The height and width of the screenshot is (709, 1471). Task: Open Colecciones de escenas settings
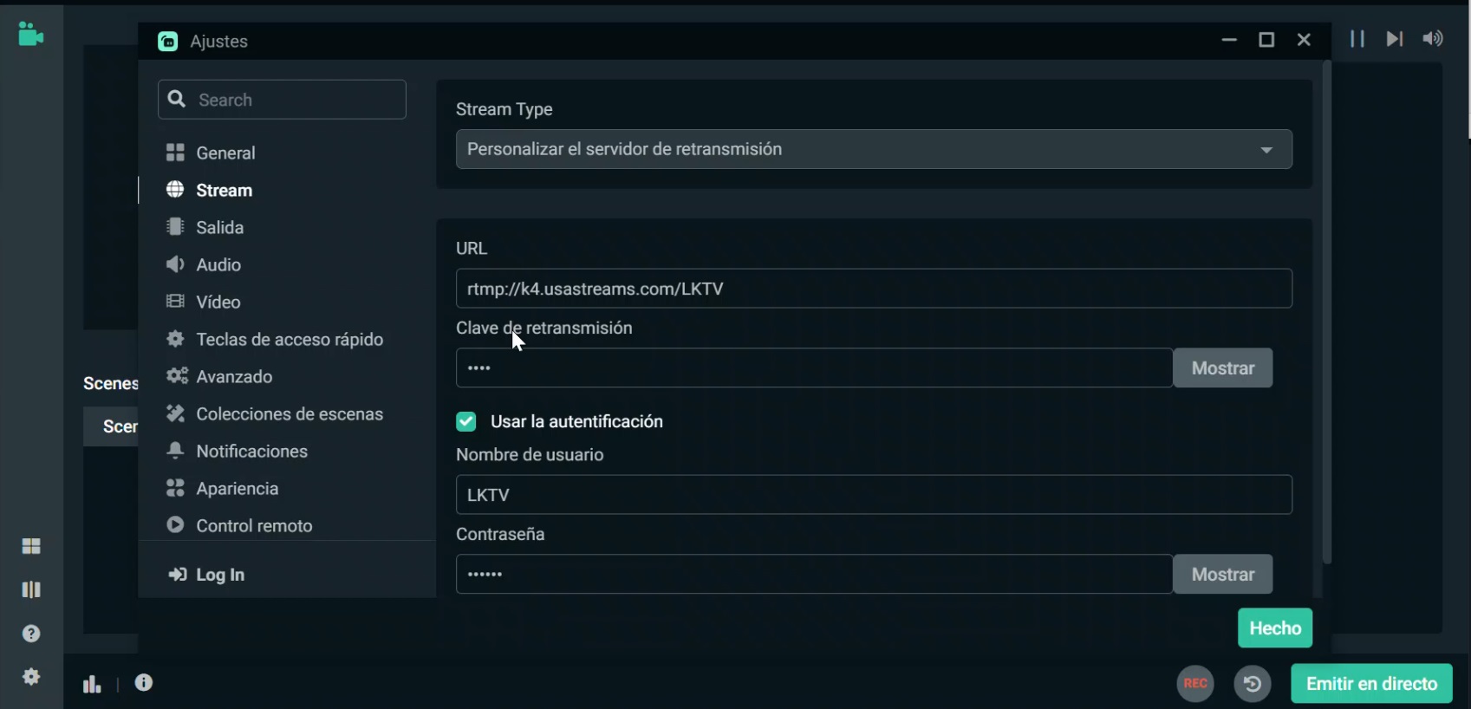point(275,413)
